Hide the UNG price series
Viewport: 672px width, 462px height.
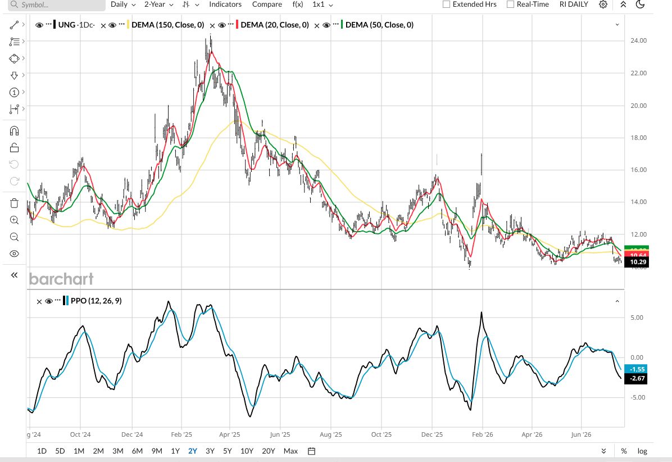point(39,25)
